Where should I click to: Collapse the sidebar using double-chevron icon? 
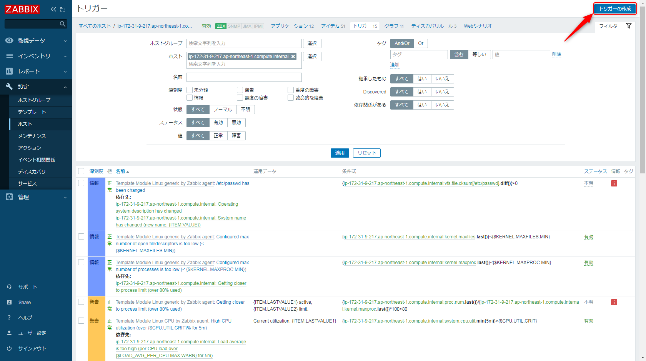click(x=53, y=9)
